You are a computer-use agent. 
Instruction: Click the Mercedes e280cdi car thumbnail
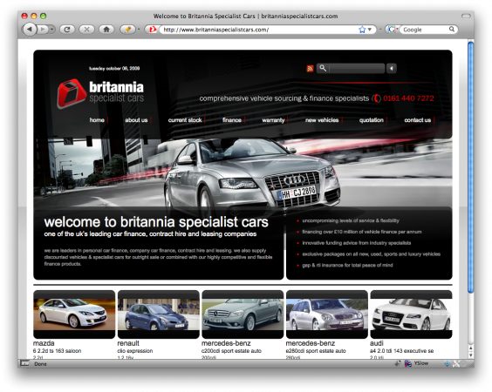pos(327,314)
